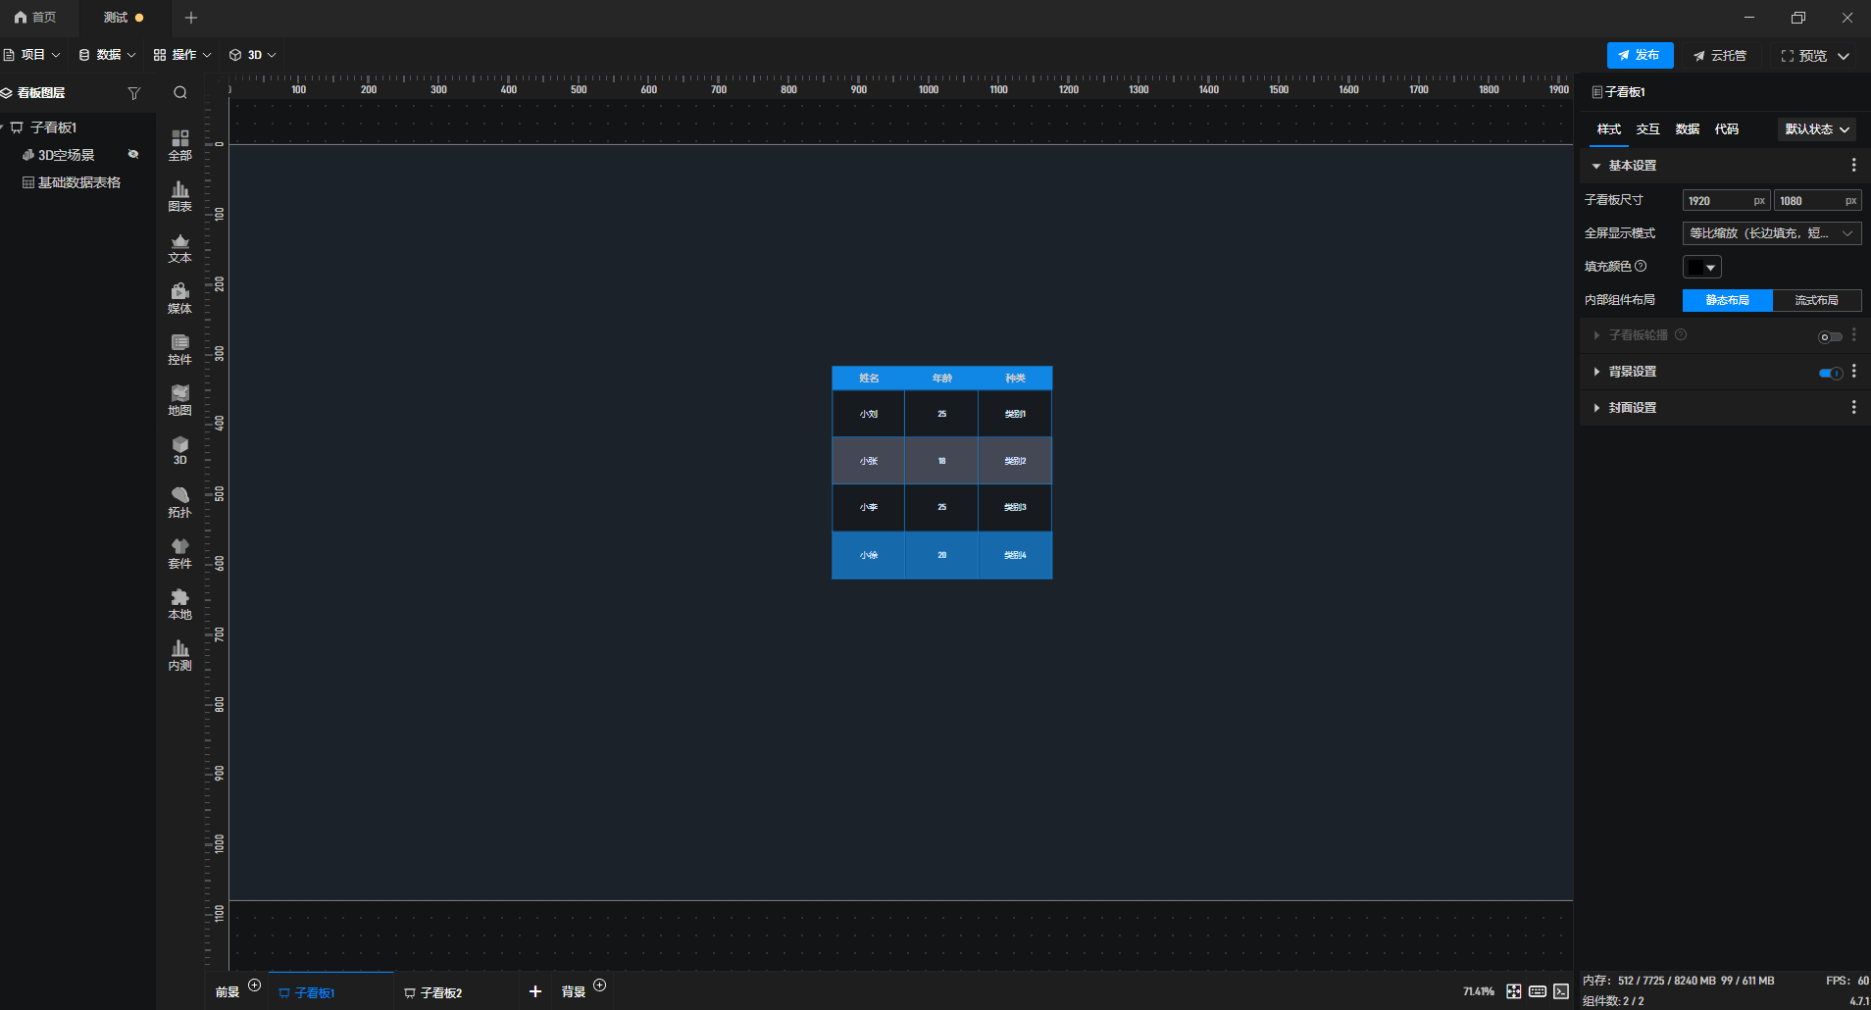This screenshot has width=1871, height=1010.
Task: Enable the 子看板轮播 toggle switch
Action: pos(1830,336)
